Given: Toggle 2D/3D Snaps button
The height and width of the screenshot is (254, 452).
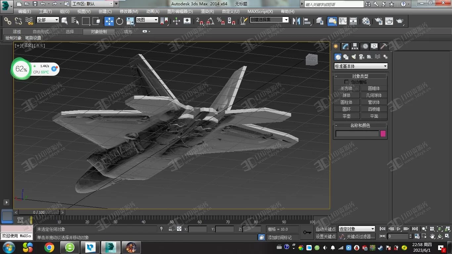Looking at the screenshot, I should click(200, 21).
